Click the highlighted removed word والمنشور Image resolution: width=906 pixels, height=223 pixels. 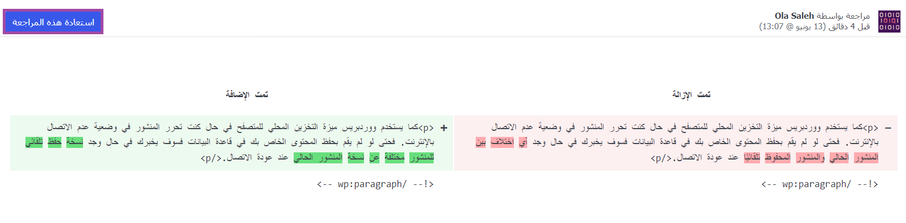(810, 157)
